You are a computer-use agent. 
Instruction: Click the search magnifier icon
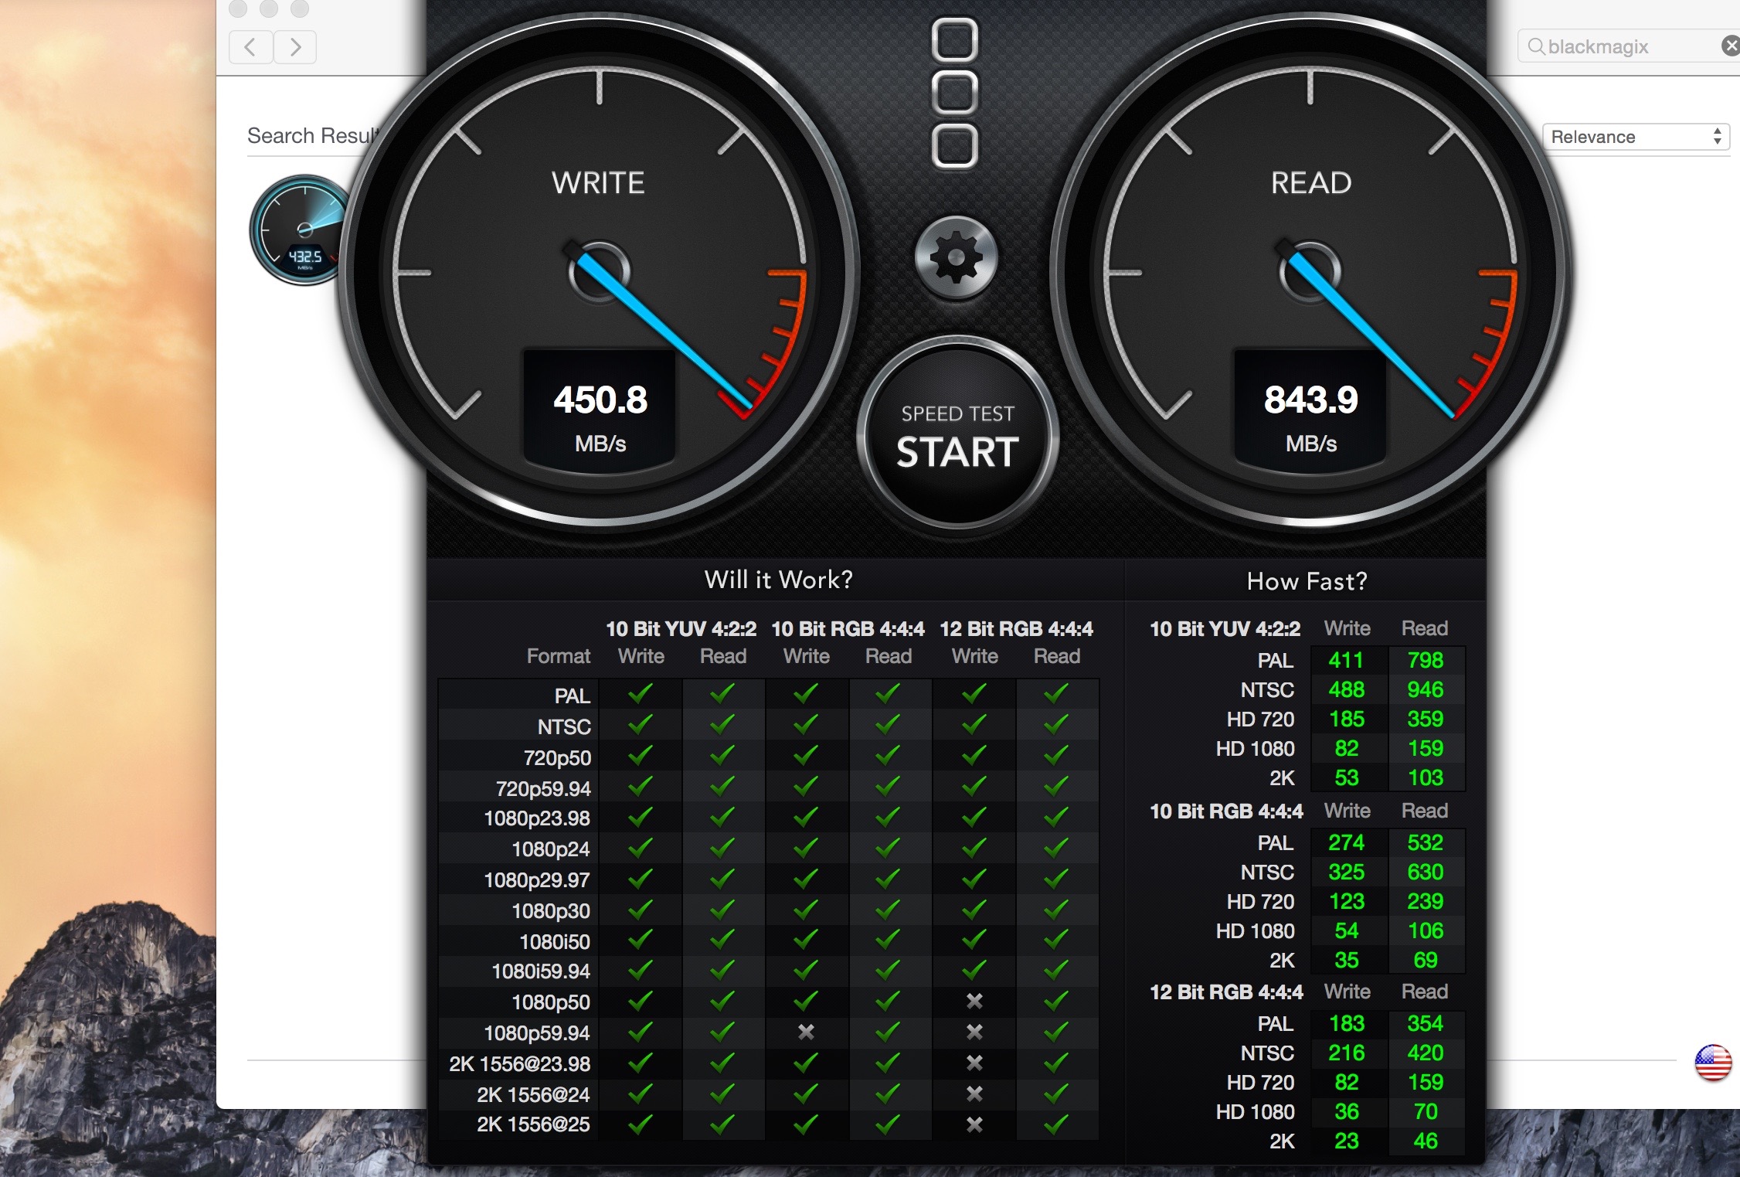[1536, 47]
